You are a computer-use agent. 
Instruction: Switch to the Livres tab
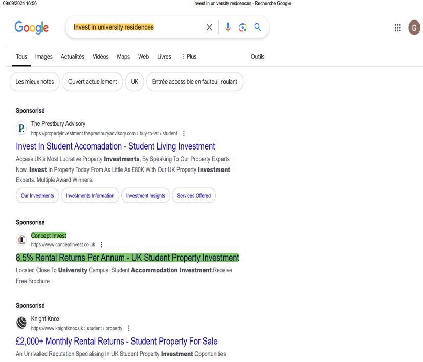tap(164, 57)
